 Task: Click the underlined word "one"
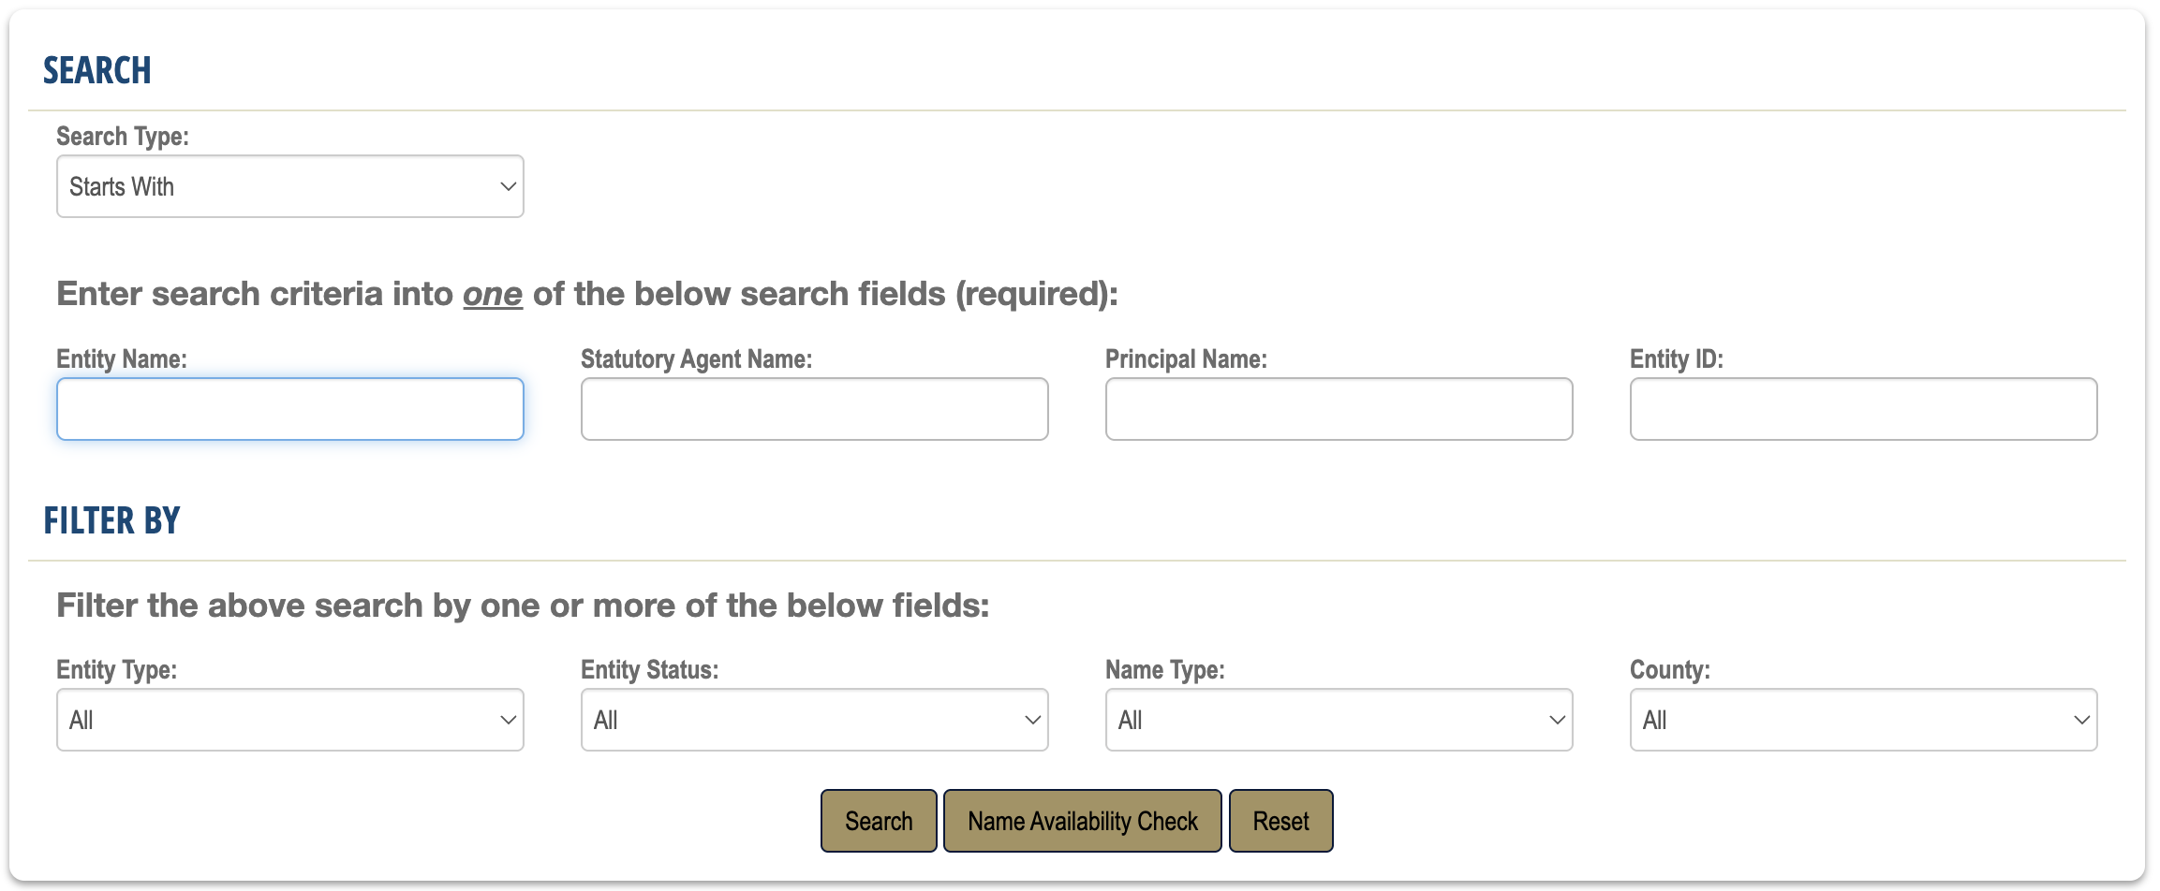pyautogui.click(x=493, y=294)
